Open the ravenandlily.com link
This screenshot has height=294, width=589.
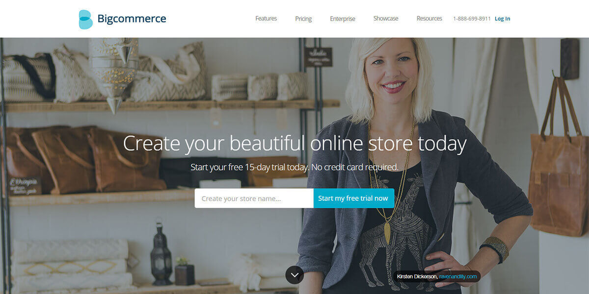pos(458,276)
